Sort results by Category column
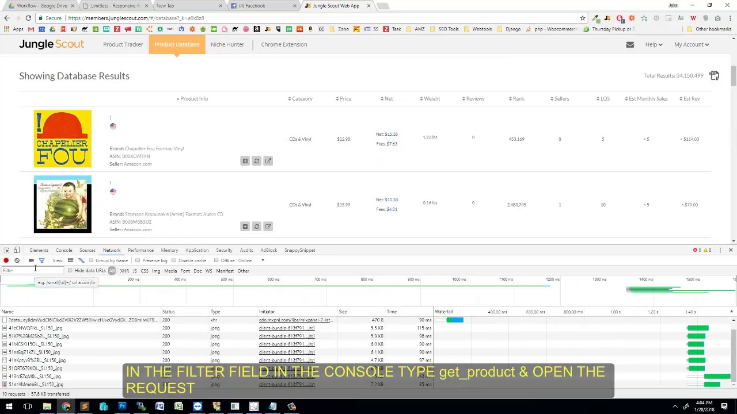 click(x=301, y=99)
